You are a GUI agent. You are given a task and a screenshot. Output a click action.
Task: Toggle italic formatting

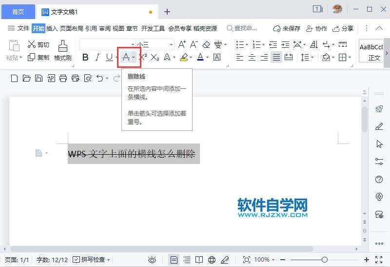(97, 58)
